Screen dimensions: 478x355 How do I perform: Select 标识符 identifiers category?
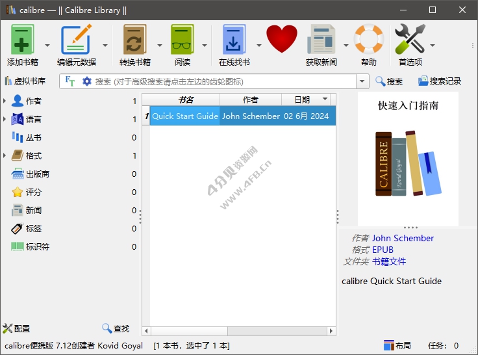tap(69, 246)
